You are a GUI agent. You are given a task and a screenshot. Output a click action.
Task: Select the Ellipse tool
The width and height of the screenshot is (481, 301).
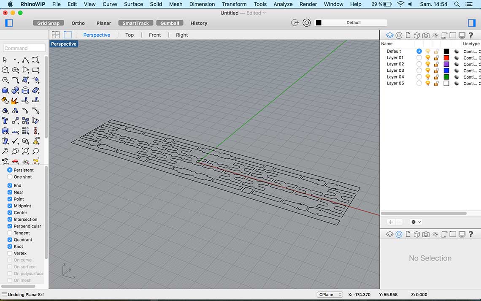point(15,70)
